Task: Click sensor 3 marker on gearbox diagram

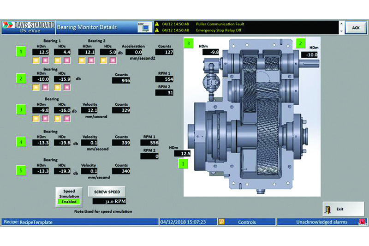Action: pos(188,44)
